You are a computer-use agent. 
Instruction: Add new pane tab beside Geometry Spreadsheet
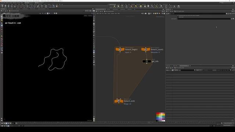190,66
